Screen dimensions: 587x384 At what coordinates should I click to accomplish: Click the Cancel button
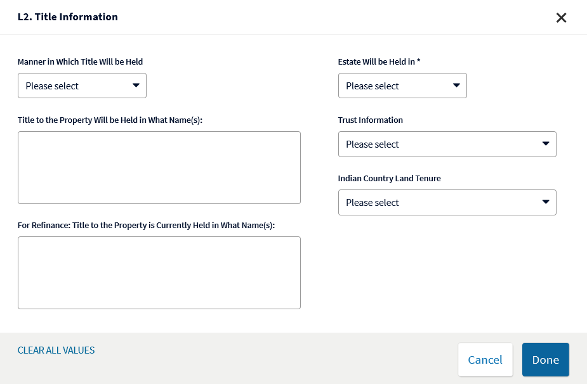(485, 360)
